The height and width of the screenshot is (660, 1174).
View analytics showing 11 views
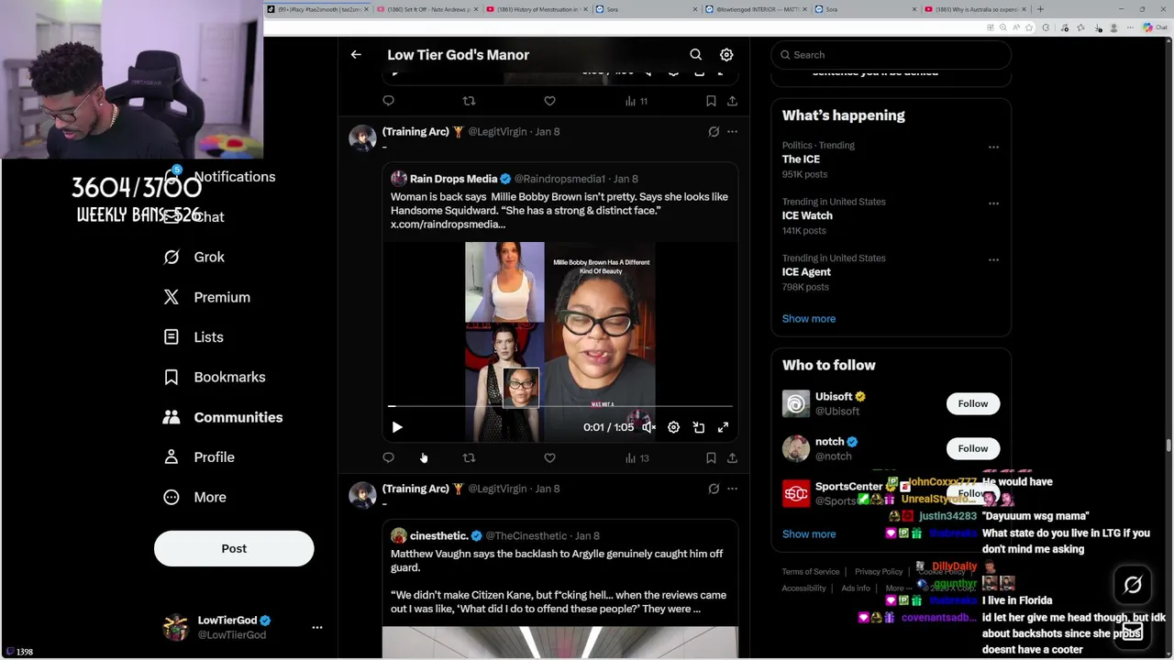[x=637, y=101]
